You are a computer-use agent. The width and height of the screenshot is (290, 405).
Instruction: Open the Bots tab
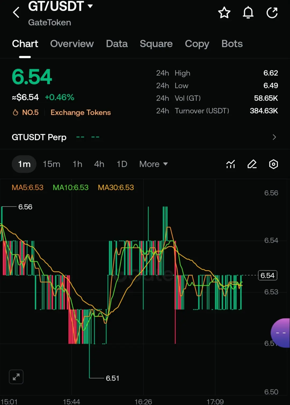(232, 44)
